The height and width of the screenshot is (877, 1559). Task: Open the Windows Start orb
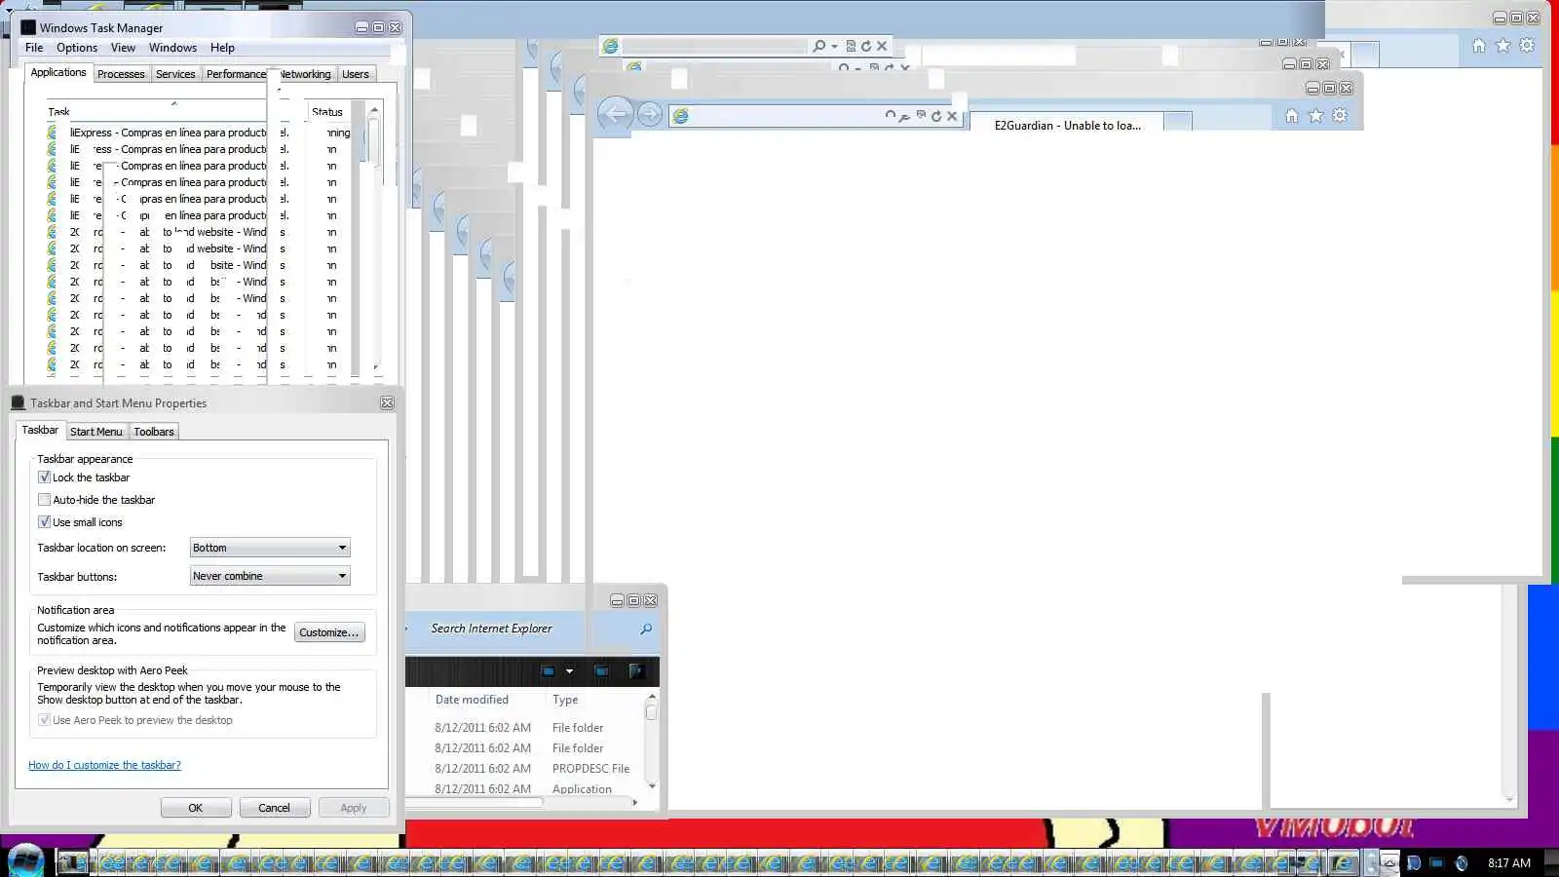tap(26, 861)
